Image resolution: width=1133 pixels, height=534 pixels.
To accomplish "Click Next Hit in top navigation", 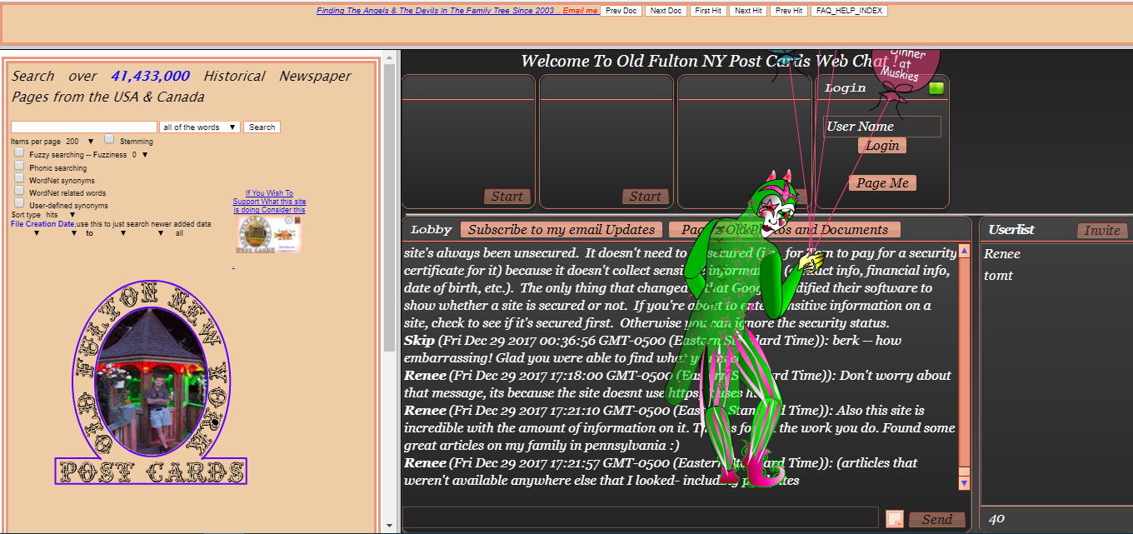I will [x=748, y=11].
